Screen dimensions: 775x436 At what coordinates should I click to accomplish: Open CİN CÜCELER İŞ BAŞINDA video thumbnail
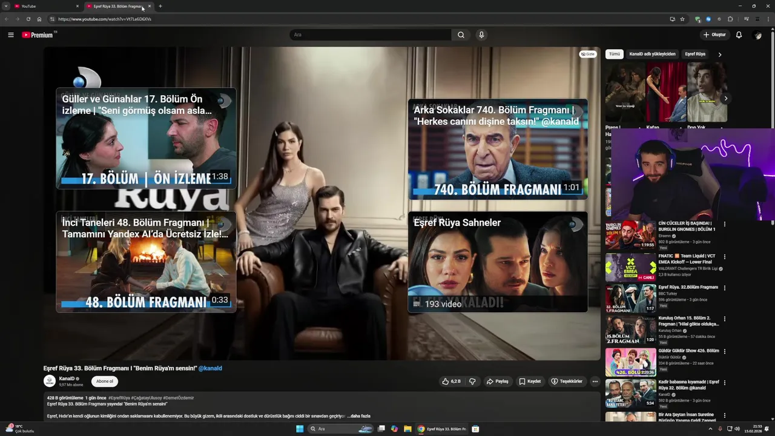[630, 235]
